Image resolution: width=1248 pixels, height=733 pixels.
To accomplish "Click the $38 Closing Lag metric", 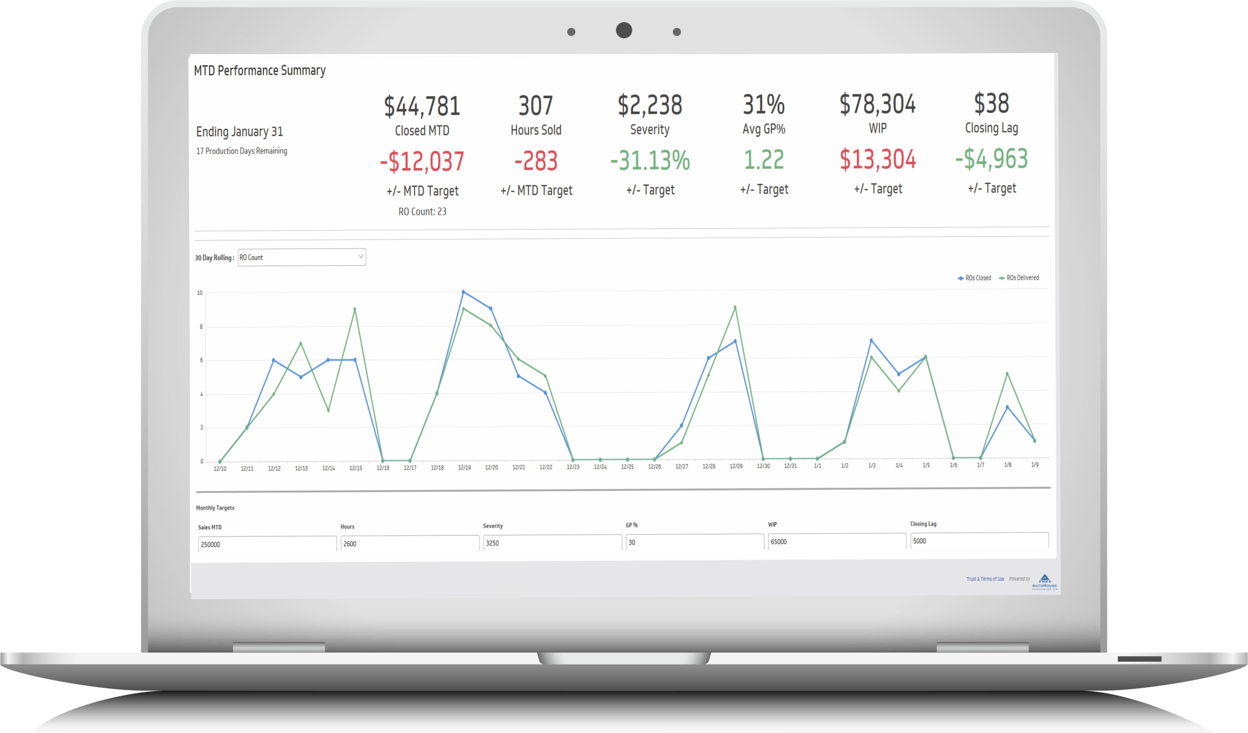I will click(991, 103).
